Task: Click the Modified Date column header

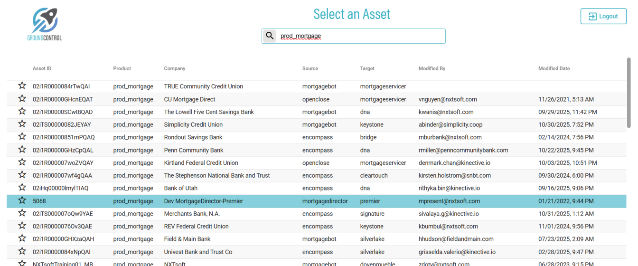Action: (x=554, y=68)
